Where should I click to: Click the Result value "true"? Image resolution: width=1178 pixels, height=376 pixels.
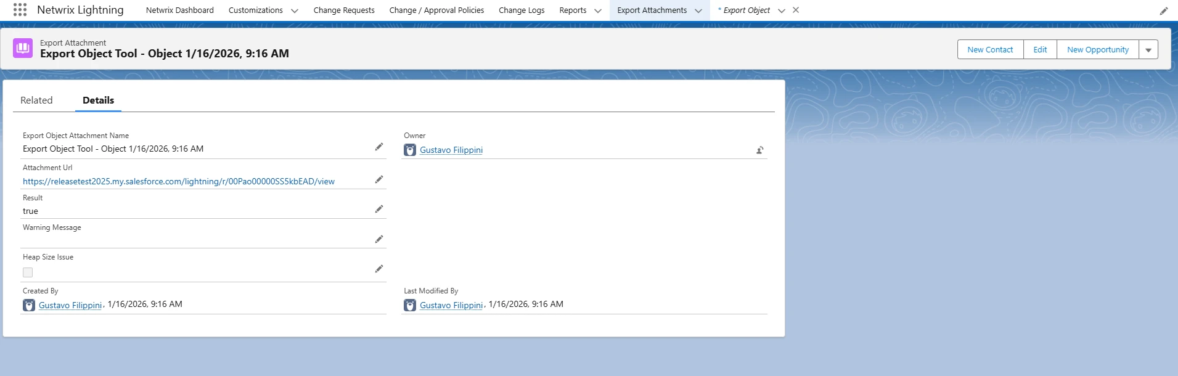point(30,211)
